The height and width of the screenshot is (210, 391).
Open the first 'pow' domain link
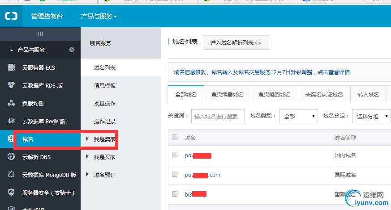tap(198, 155)
